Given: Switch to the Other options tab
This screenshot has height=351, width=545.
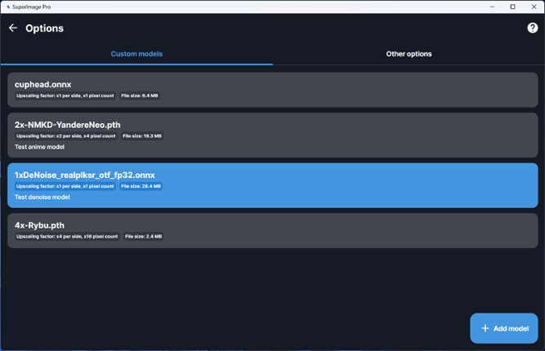Looking at the screenshot, I should (x=409, y=54).
